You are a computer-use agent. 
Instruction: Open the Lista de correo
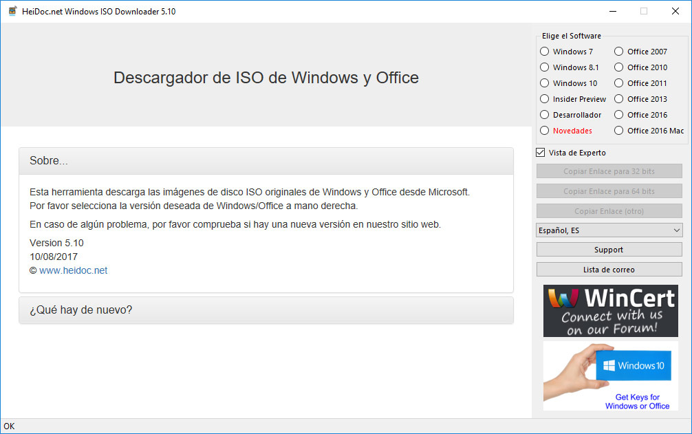pyautogui.click(x=609, y=269)
